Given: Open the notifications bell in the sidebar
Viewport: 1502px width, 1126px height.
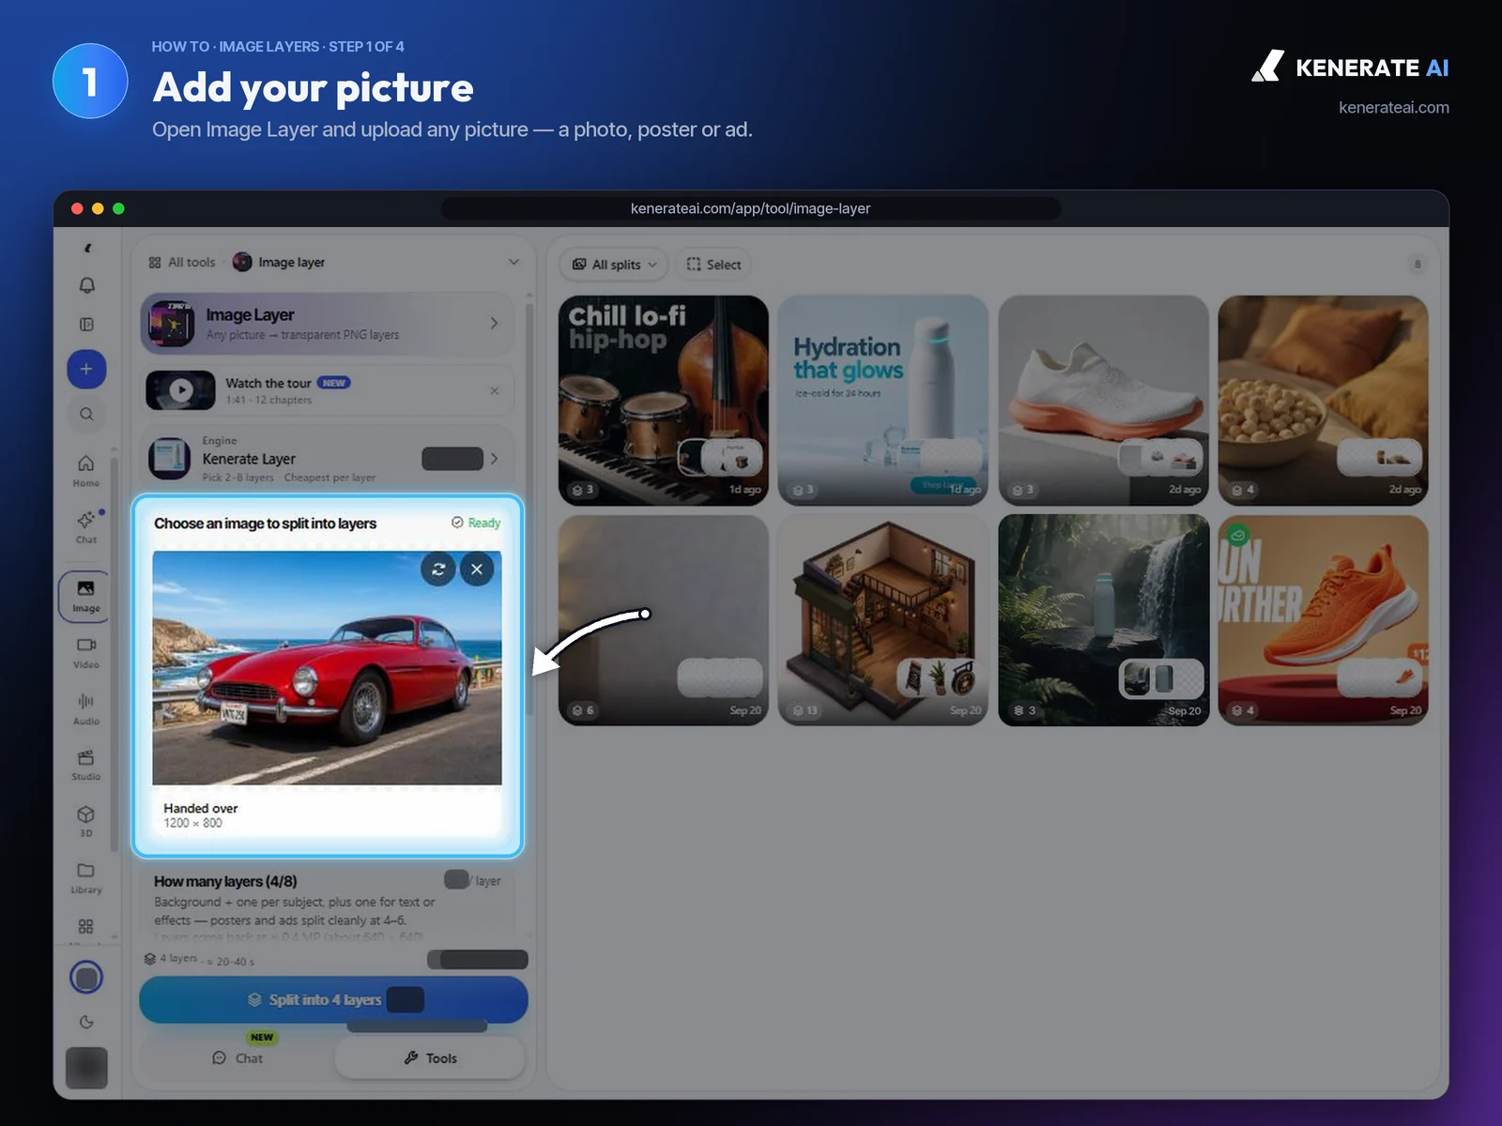Looking at the screenshot, I should click(86, 285).
